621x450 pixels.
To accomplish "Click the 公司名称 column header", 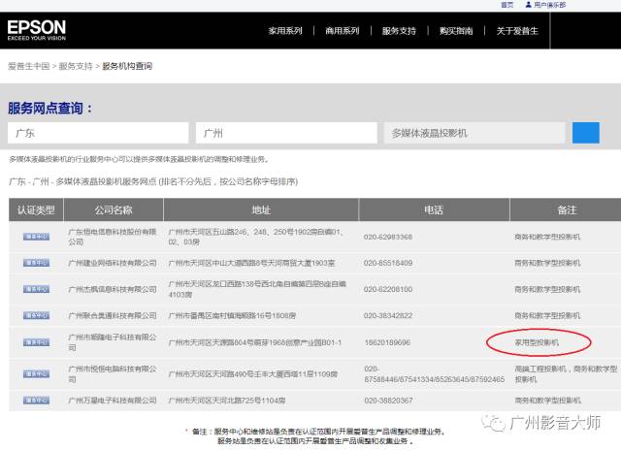I will (x=114, y=209).
